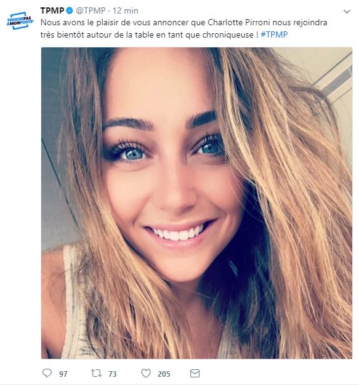Open the bold TPMP display name profile
This screenshot has width=359, height=386.
pos(52,10)
